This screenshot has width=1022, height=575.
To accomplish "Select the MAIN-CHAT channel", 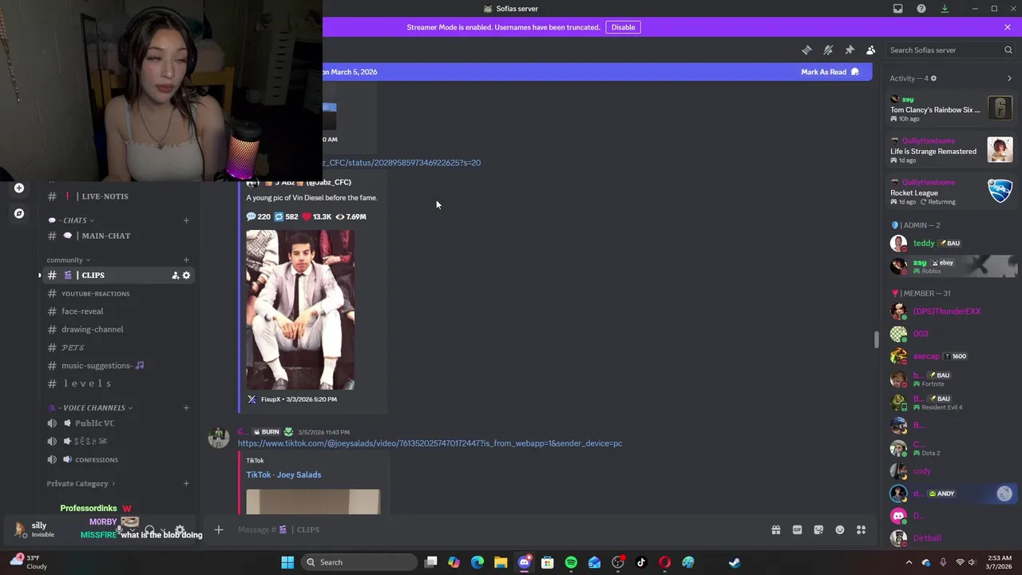I will 118,236.
